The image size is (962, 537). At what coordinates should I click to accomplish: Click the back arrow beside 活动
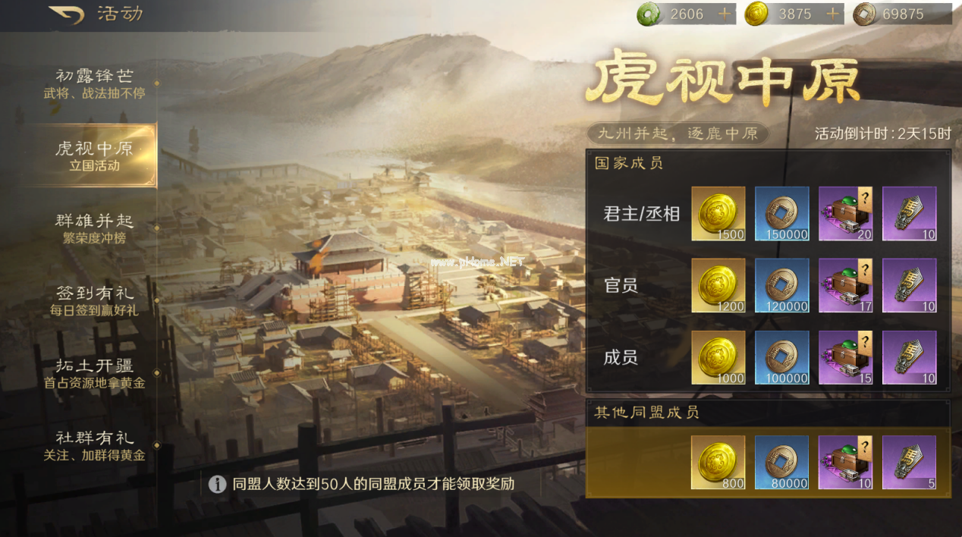click(x=66, y=14)
